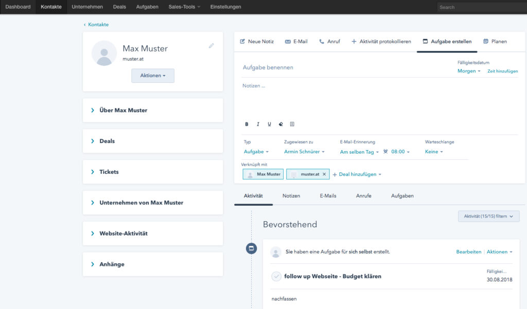Click the Aufgabe benennen input field
The image size is (527, 309).
click(x=346, y=67)
